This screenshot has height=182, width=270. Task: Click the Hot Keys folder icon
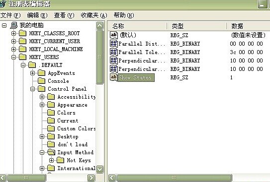click(x=61, y=160)
